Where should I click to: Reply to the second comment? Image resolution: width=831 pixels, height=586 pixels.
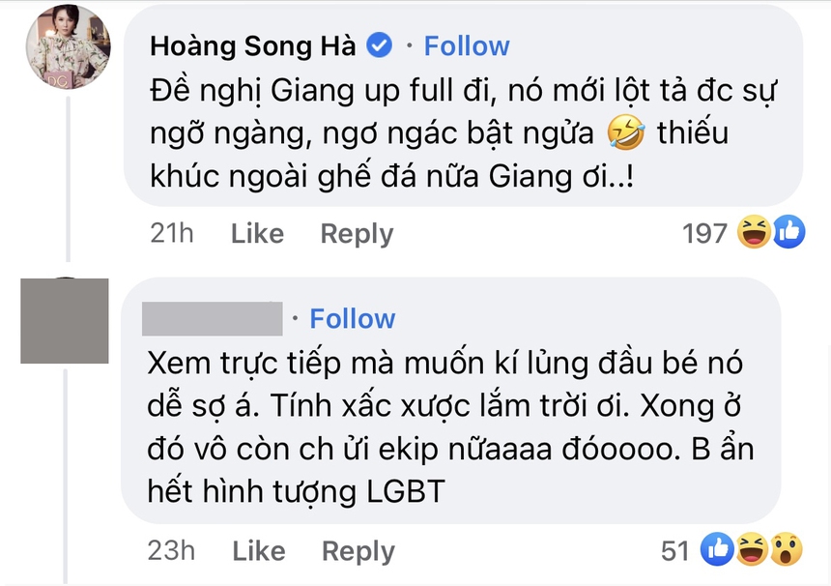coord(358,550)
